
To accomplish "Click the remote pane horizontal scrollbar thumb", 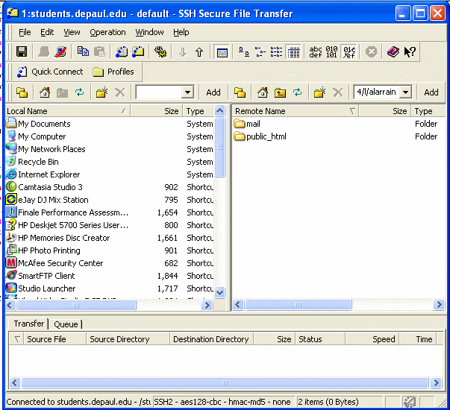I will pyautogui.click(x=299, y=304).
